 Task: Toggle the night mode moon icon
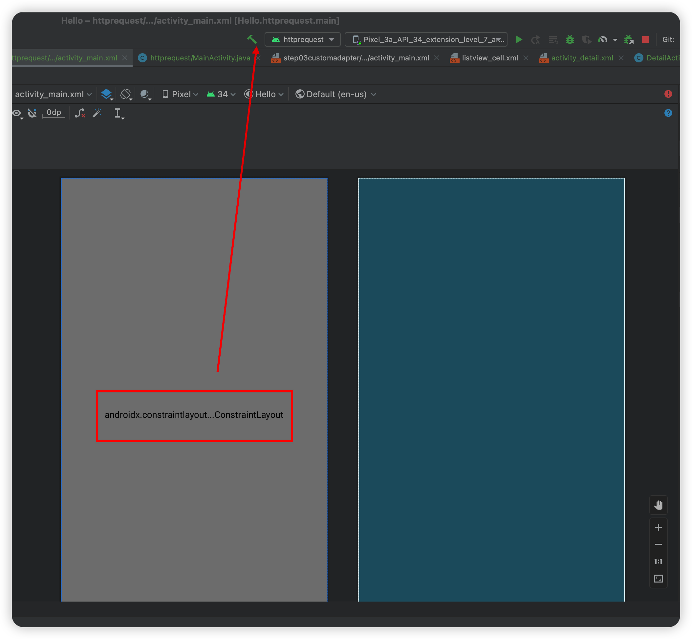click(x=145, y=94)
